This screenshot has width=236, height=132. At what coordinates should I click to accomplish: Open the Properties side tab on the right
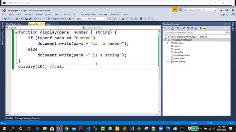(233, 27)
